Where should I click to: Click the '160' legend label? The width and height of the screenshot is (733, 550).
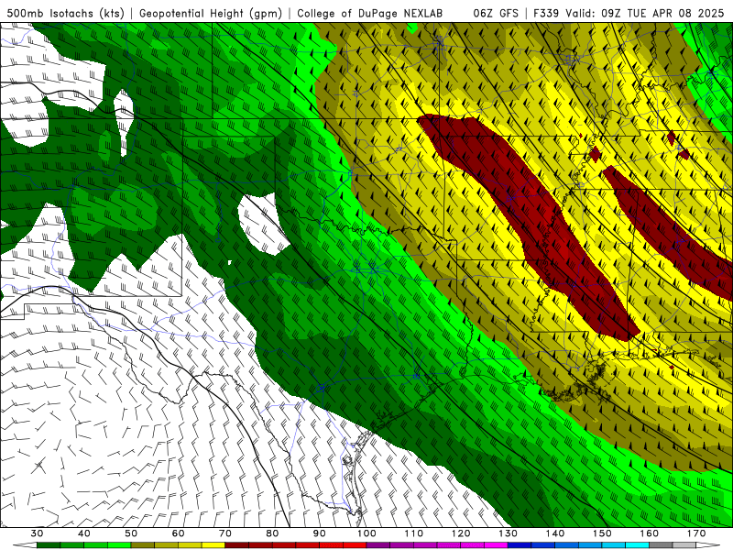click(650, 533)
